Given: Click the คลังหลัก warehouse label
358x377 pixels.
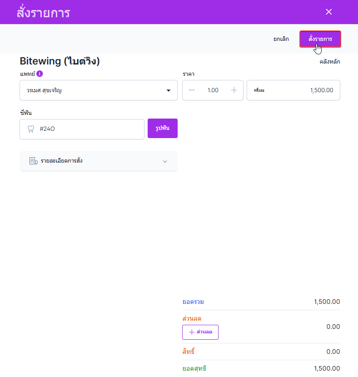Looking at the screenshot, I should [329, 62].
